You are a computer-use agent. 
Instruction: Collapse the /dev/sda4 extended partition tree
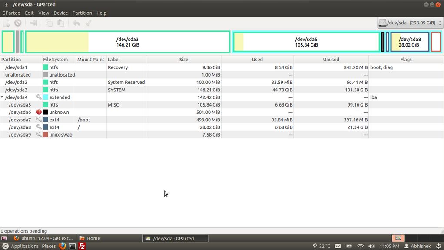(x=2, y=97)
